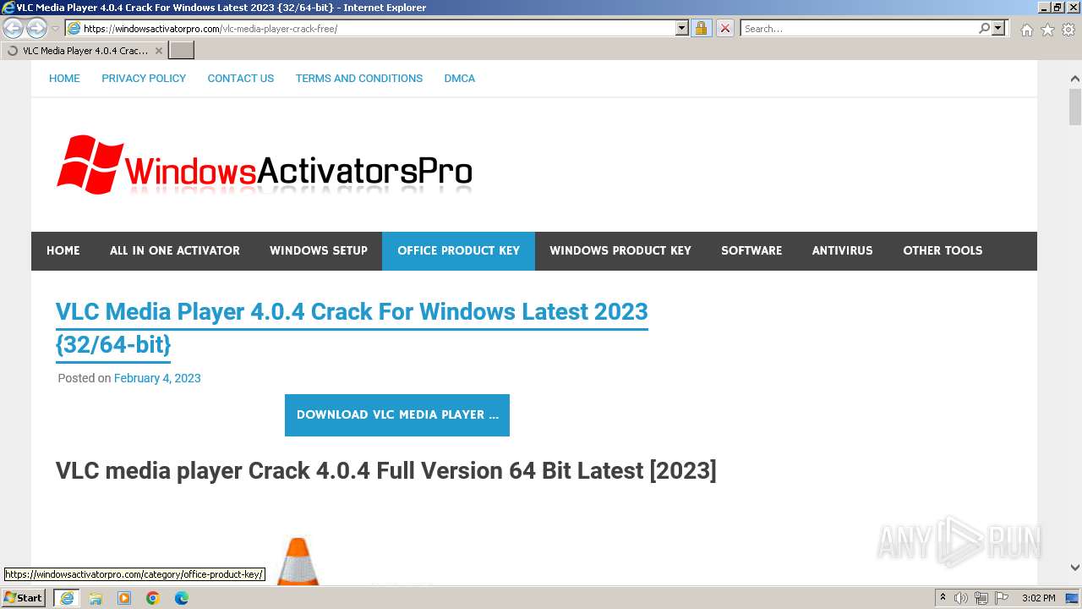Show hidden tray icons arrow
This screenshot has height=609, width=1082.
pos(943,598)
